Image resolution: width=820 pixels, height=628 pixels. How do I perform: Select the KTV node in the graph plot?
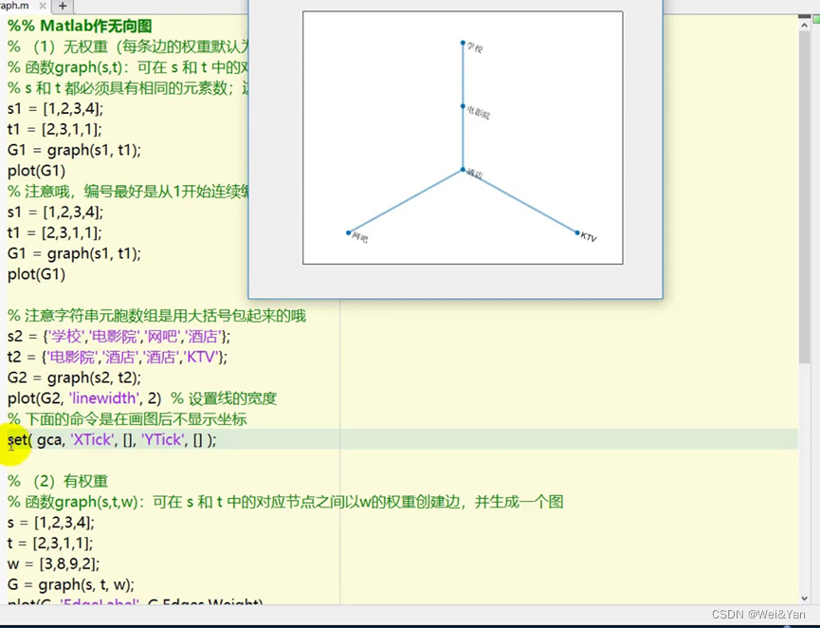575,231
